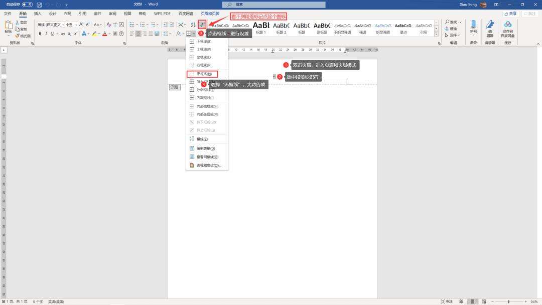
Task: Click the Dictate microphone icon
Action: [x=473, y=24]
